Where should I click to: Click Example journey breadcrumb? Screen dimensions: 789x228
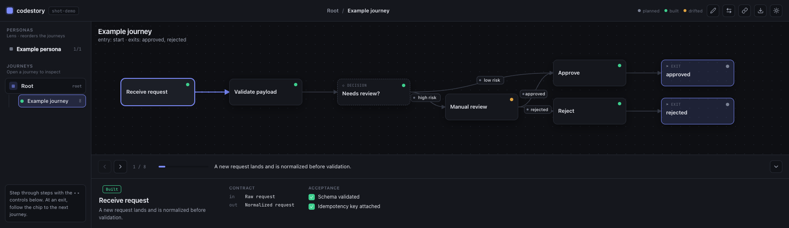coord(368,11)
